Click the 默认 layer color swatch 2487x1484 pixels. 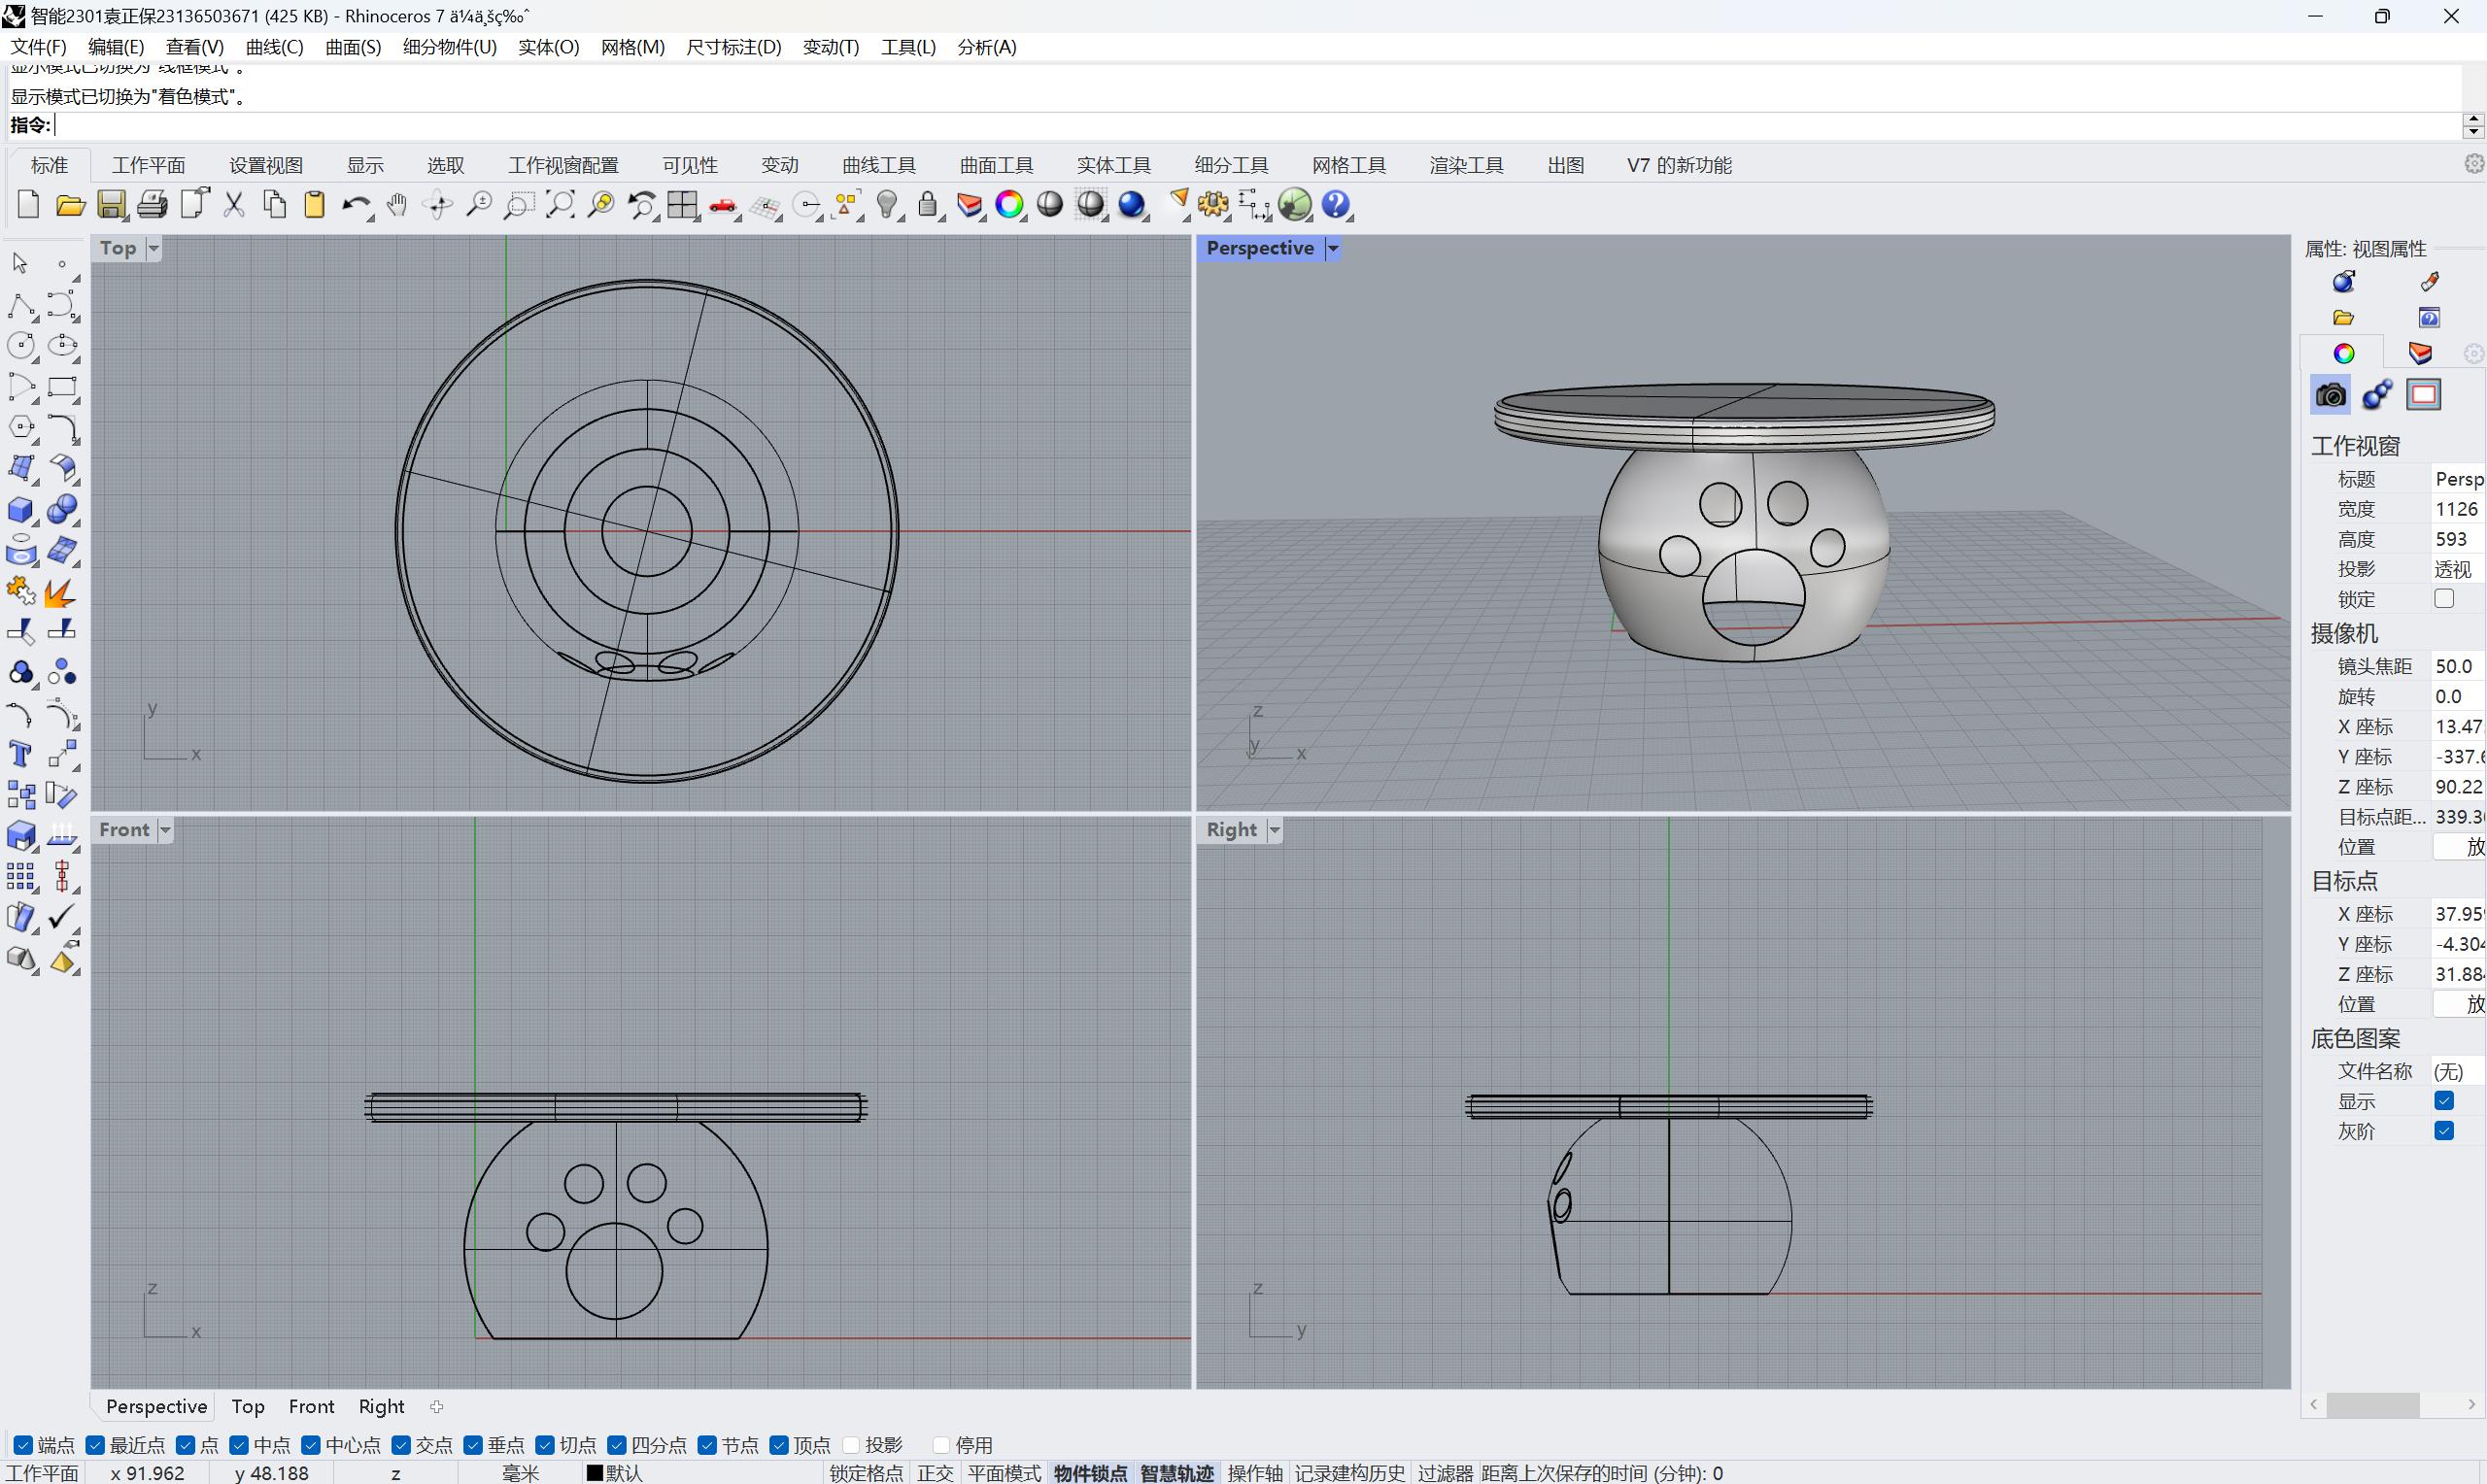tap(594, 1473)
